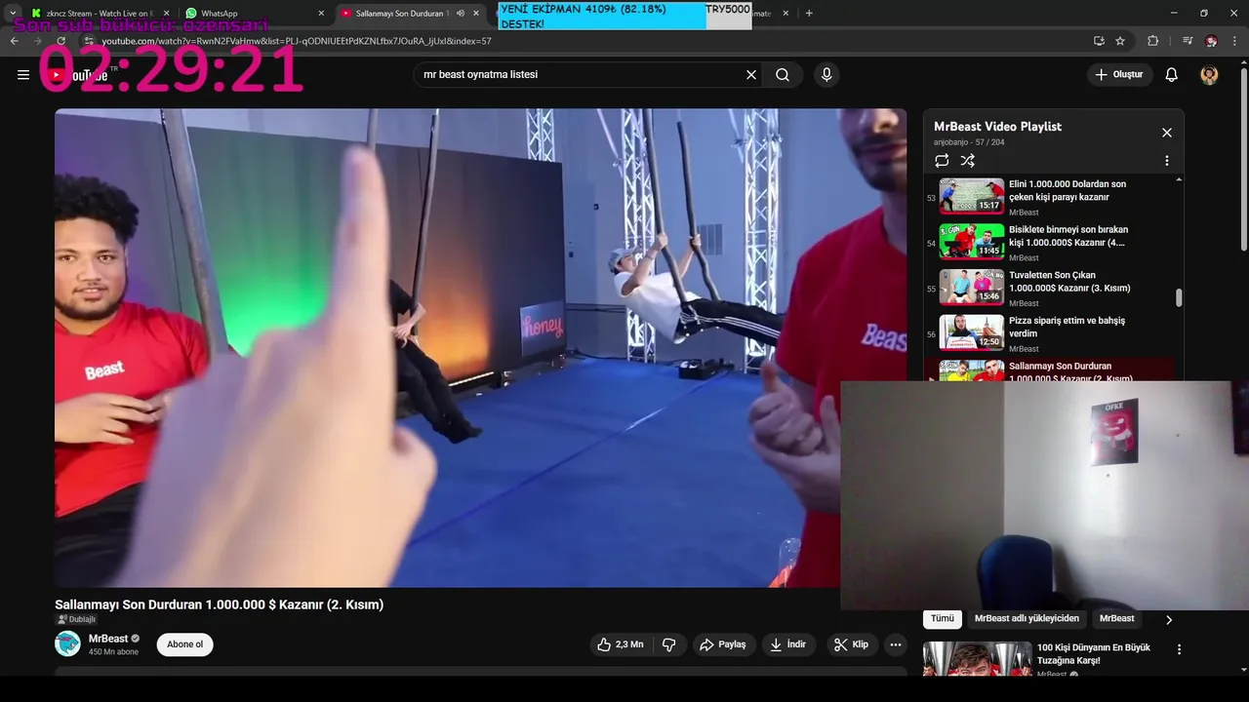Subscribe with Abone ol button
Image resolution: width=1249 pixels, height=702 pixels.
pyautogui.click(x=185, y=644)
